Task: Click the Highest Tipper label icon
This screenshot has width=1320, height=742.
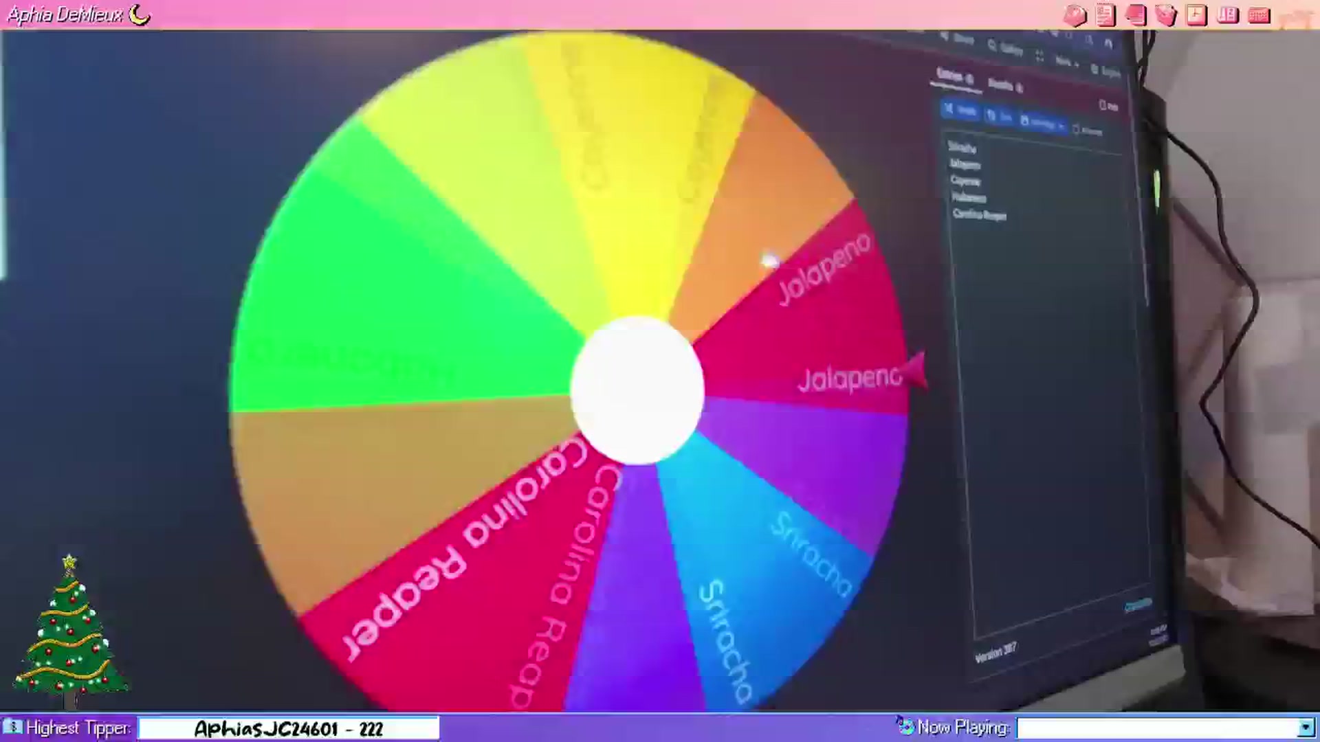Action: tap(12, 727)
